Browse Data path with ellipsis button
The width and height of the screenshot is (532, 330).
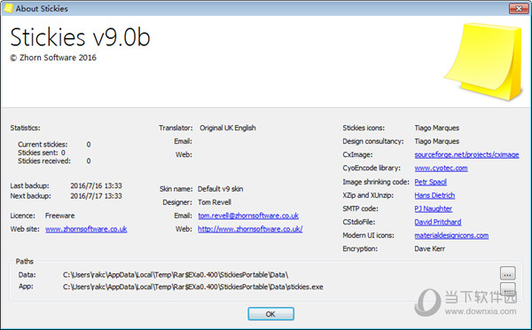[507, 273]
